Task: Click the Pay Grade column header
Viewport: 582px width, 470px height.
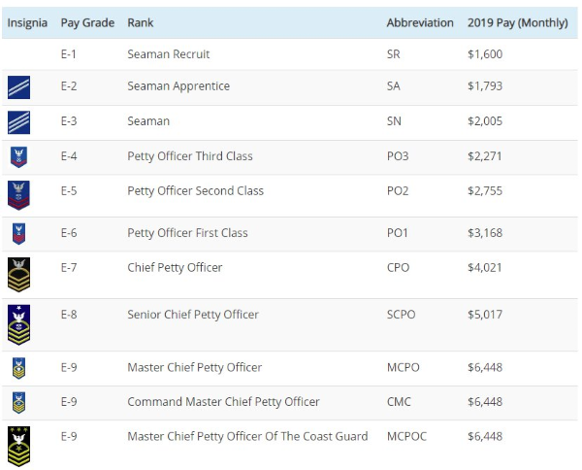Action: pos(87,22)
